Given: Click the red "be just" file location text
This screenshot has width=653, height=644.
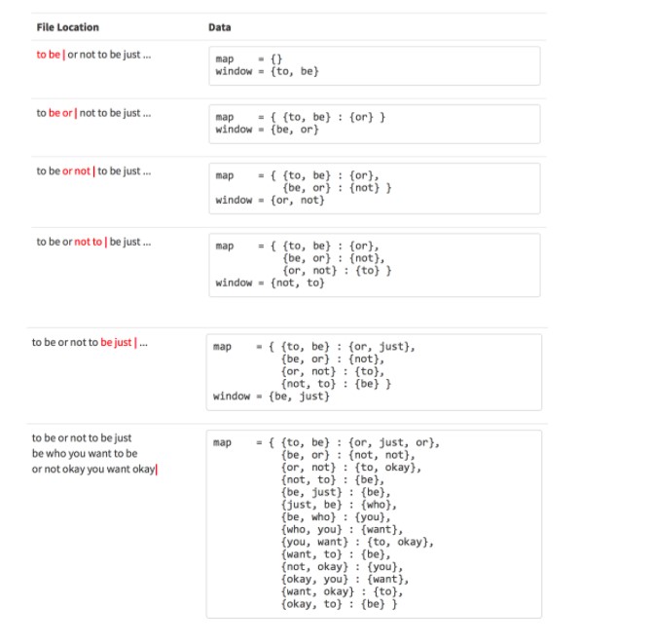Looking at the screenshot, I should [117, 342].
